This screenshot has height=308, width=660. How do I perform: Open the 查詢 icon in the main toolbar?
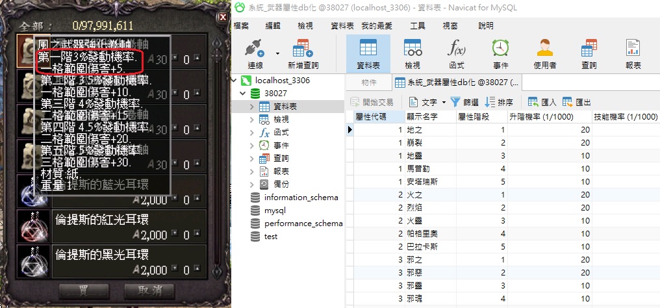tap(589, 54)
